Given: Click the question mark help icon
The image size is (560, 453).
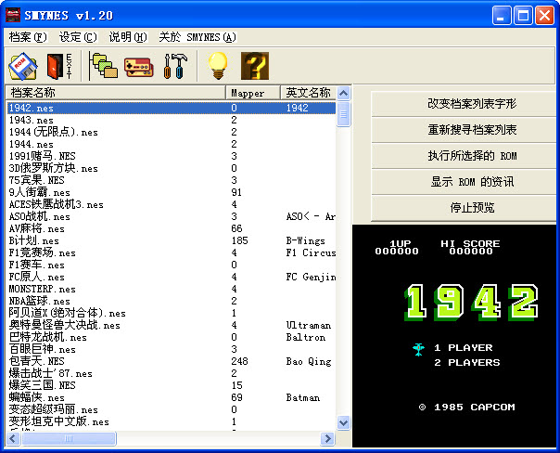Looking at the screenshot, I should coord(254,66).
